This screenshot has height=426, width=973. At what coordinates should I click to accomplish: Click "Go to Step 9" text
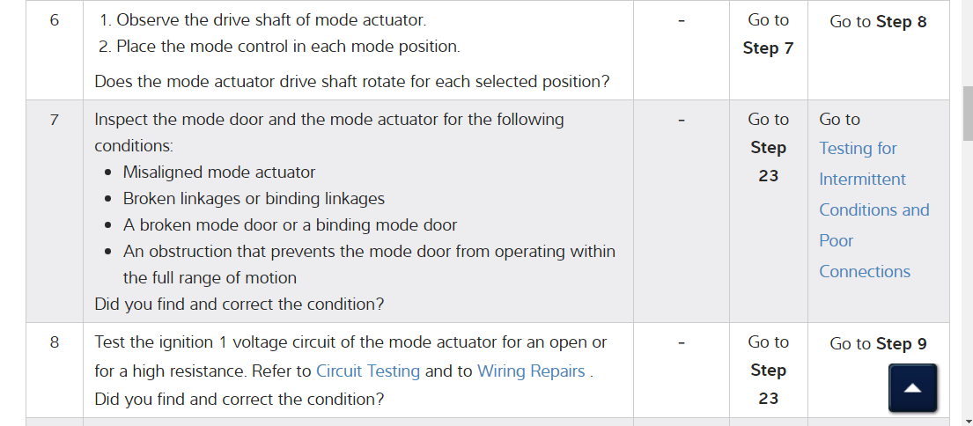pyautogui.click(x=878, y=344)
